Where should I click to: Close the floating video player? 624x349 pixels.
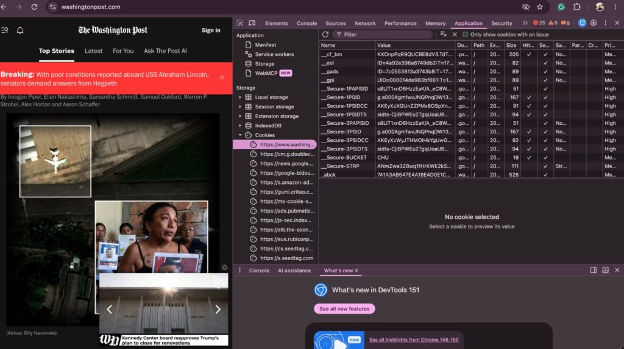tap(224, 267)
